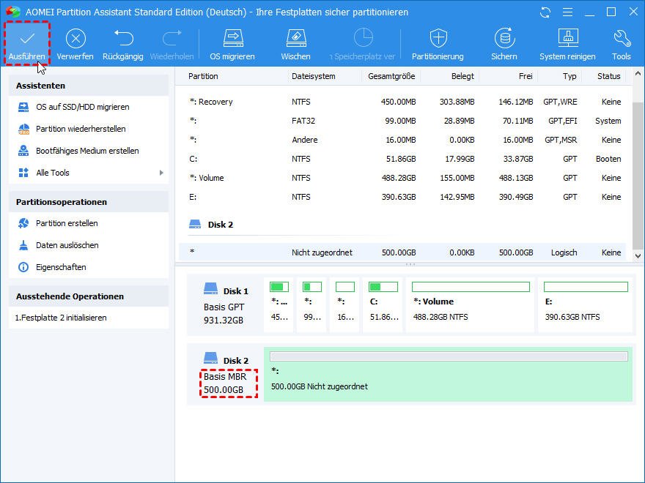Sort by the Gesamtgröße column header
The height and width of the screenshot is (483, 645).
[x=391, y=76]
